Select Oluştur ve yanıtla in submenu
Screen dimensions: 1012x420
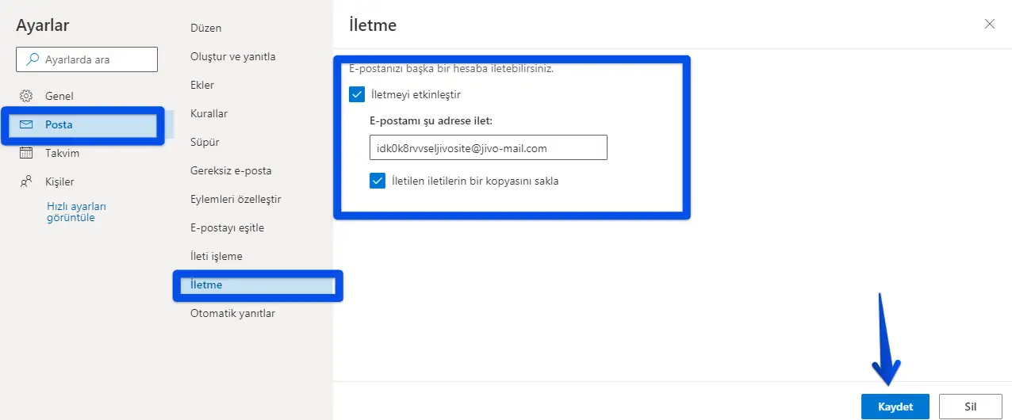click(232, 56)
